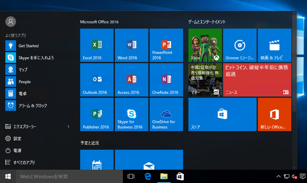Click the Windows Start button
Screen dimensions: 307x183
pyautogui.click(x=8, y=177)
